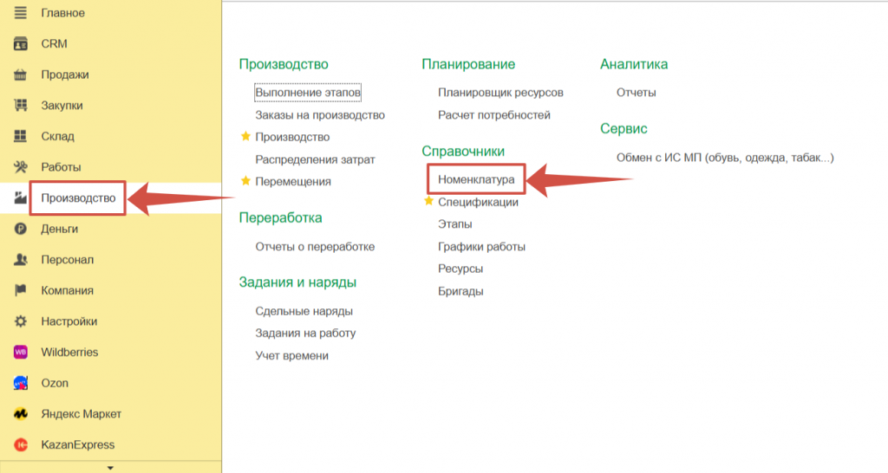The height and width of the screenshot is (473, 888).
Task: Toggle favorite star beside the Производство link
Action: [245, 137]
